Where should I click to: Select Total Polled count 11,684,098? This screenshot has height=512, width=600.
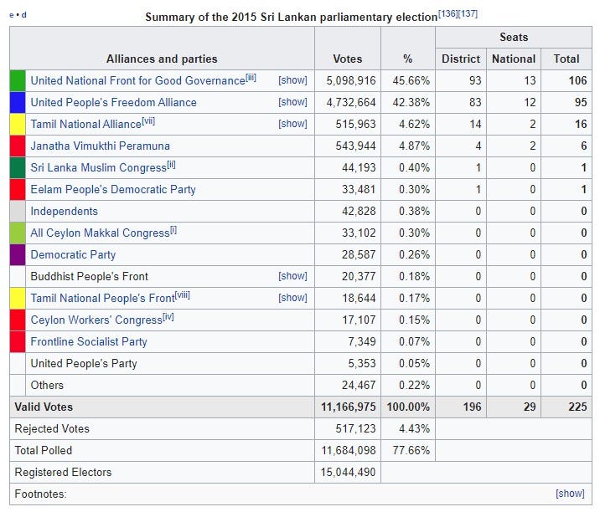349,450
